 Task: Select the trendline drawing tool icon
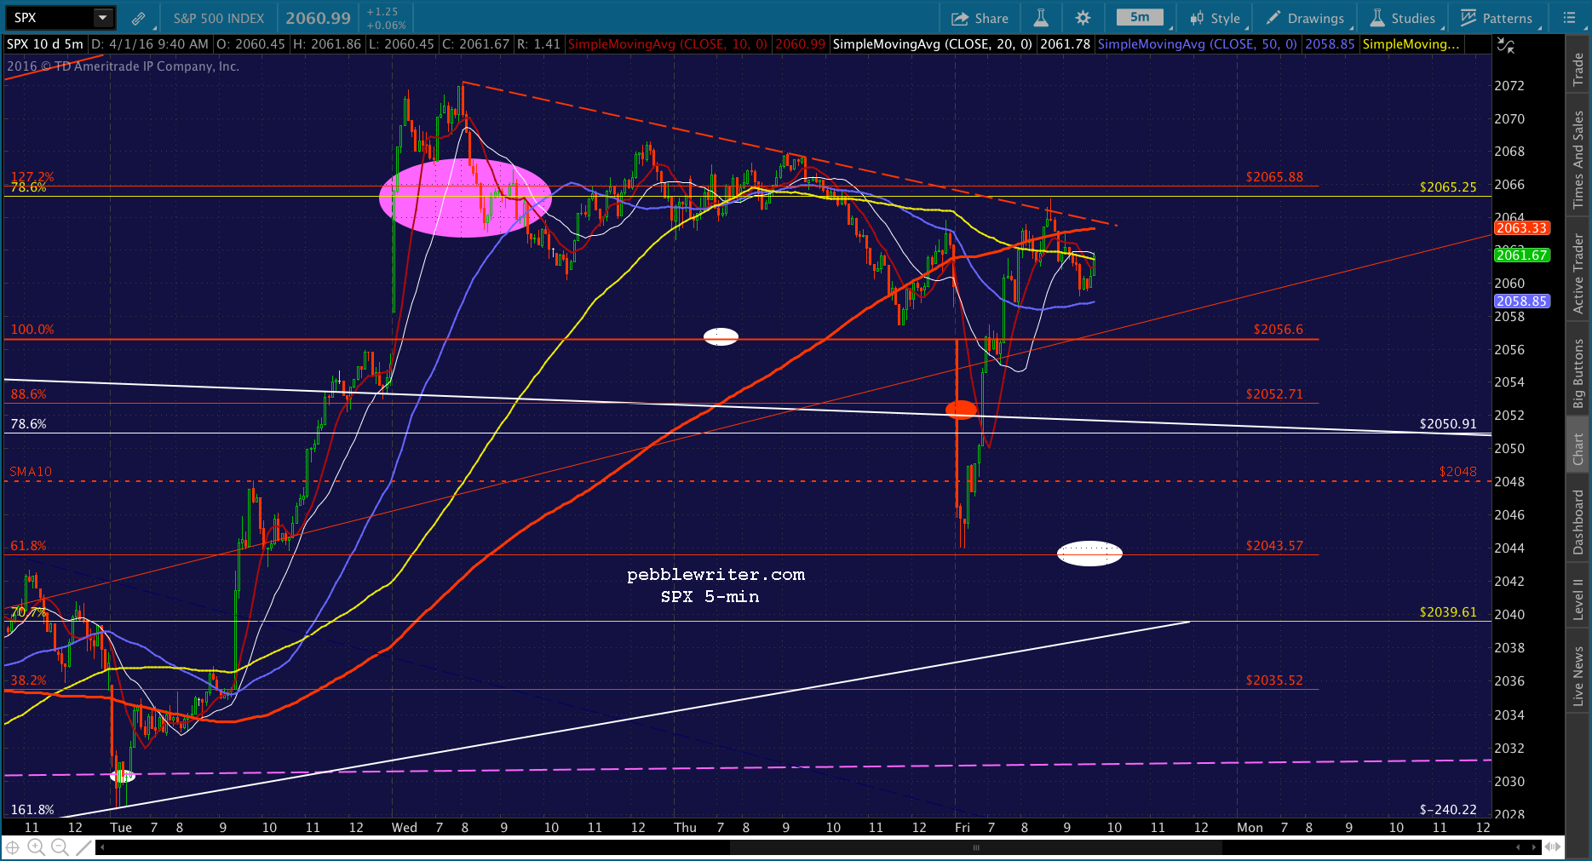click(83, 847)
